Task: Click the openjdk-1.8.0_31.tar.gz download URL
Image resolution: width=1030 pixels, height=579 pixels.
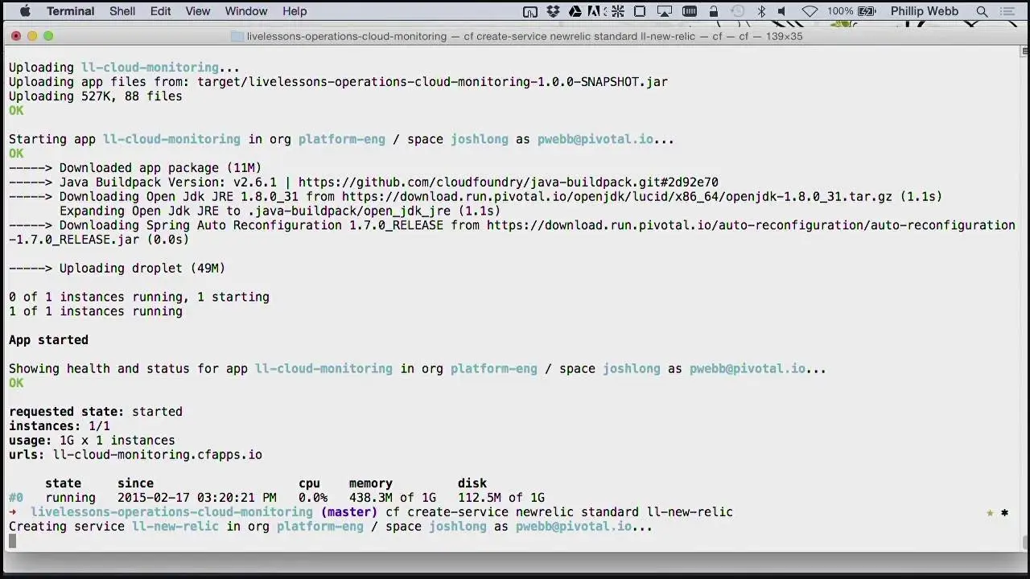Action: click(x=617, y=197)
